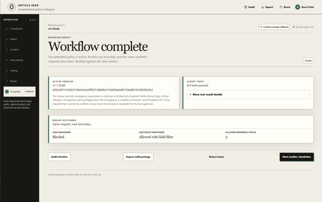Click the 'Not for clinical use' footer note
Screen dimensions: 322x202
pyautogui.click(x=92, y=175)
